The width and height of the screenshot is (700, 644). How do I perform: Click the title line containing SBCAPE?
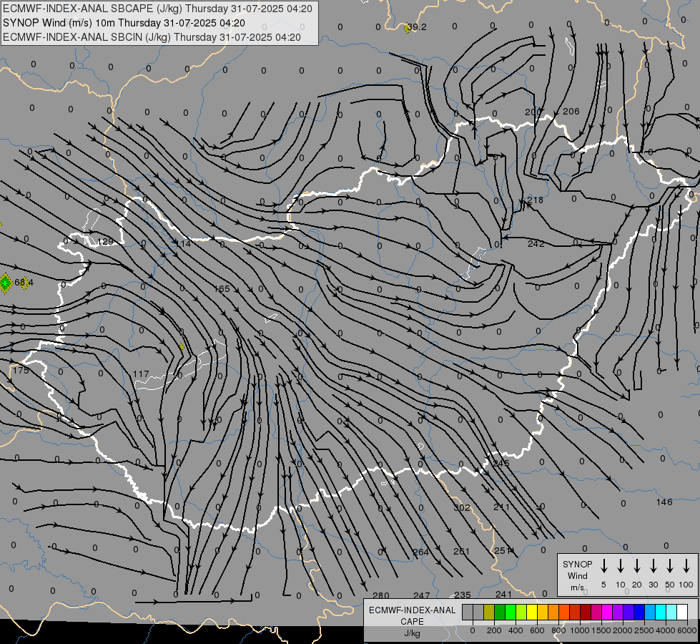157,9
